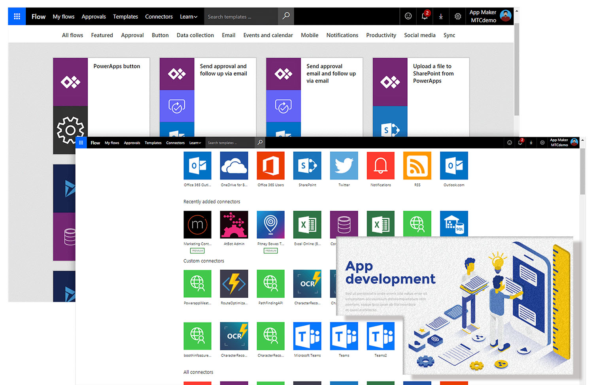Open Notifications connector tile
Screen dimensions: 593x385
(381, 166)
